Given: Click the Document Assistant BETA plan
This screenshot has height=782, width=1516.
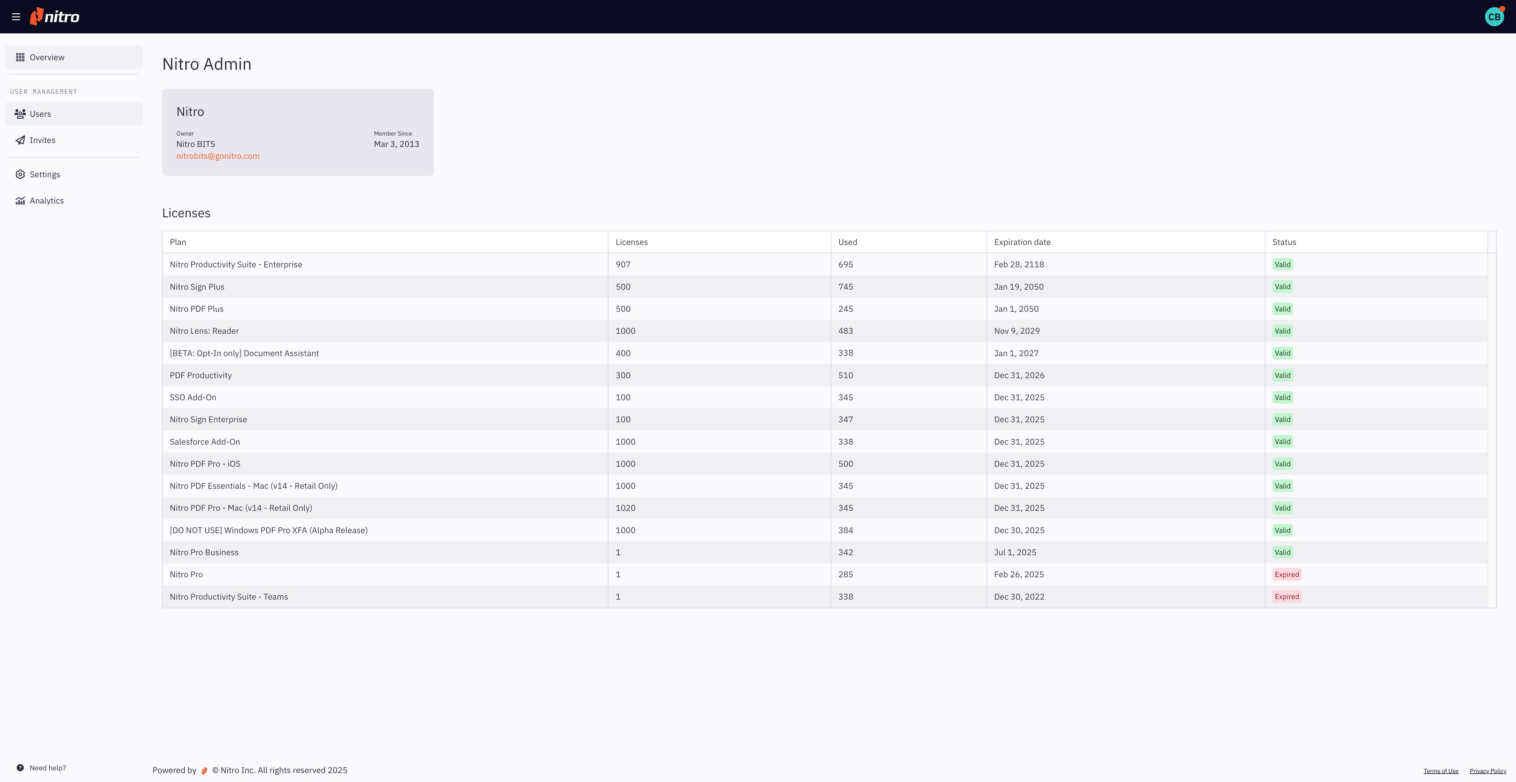Looking at the screenshot, I should coord(244,353).
